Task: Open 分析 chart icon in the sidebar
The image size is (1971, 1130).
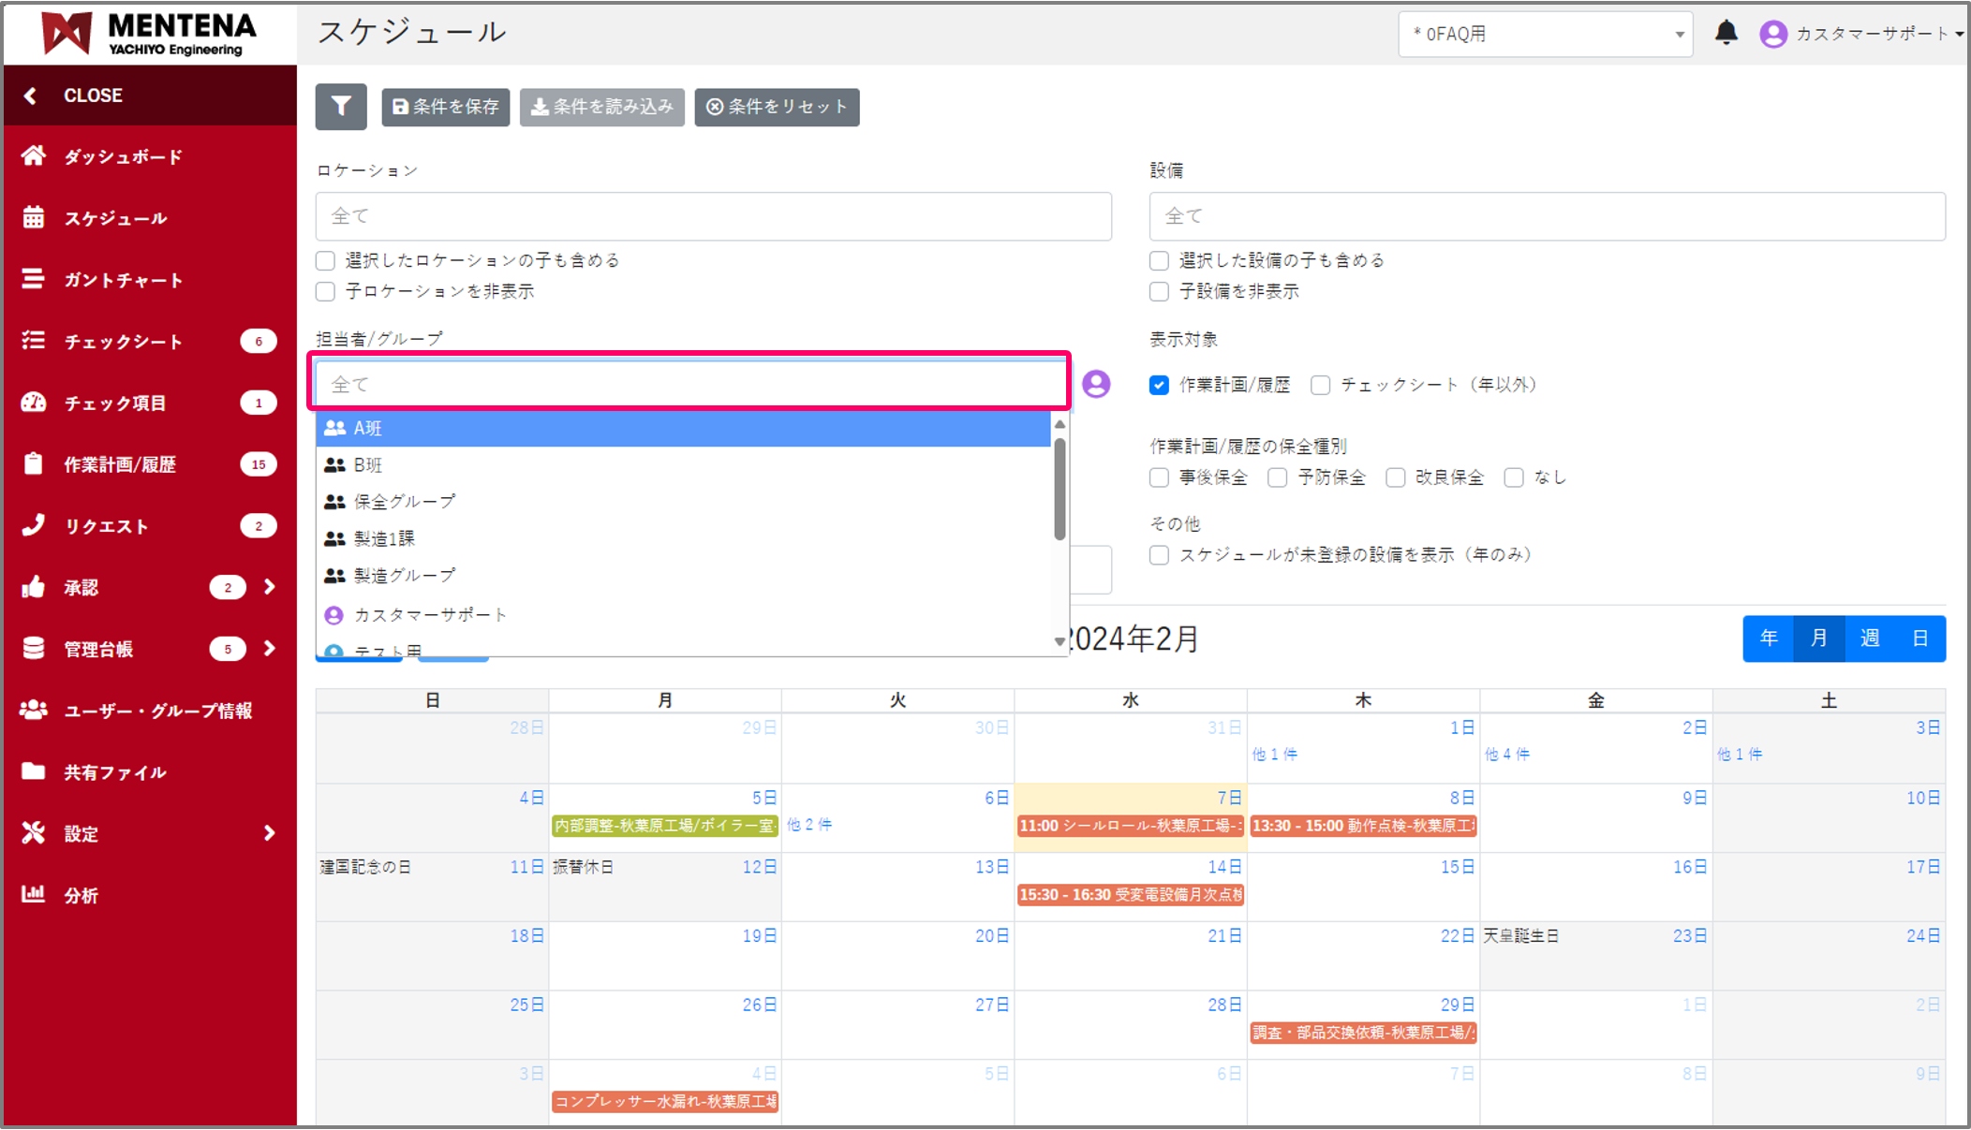Action: 34,895
